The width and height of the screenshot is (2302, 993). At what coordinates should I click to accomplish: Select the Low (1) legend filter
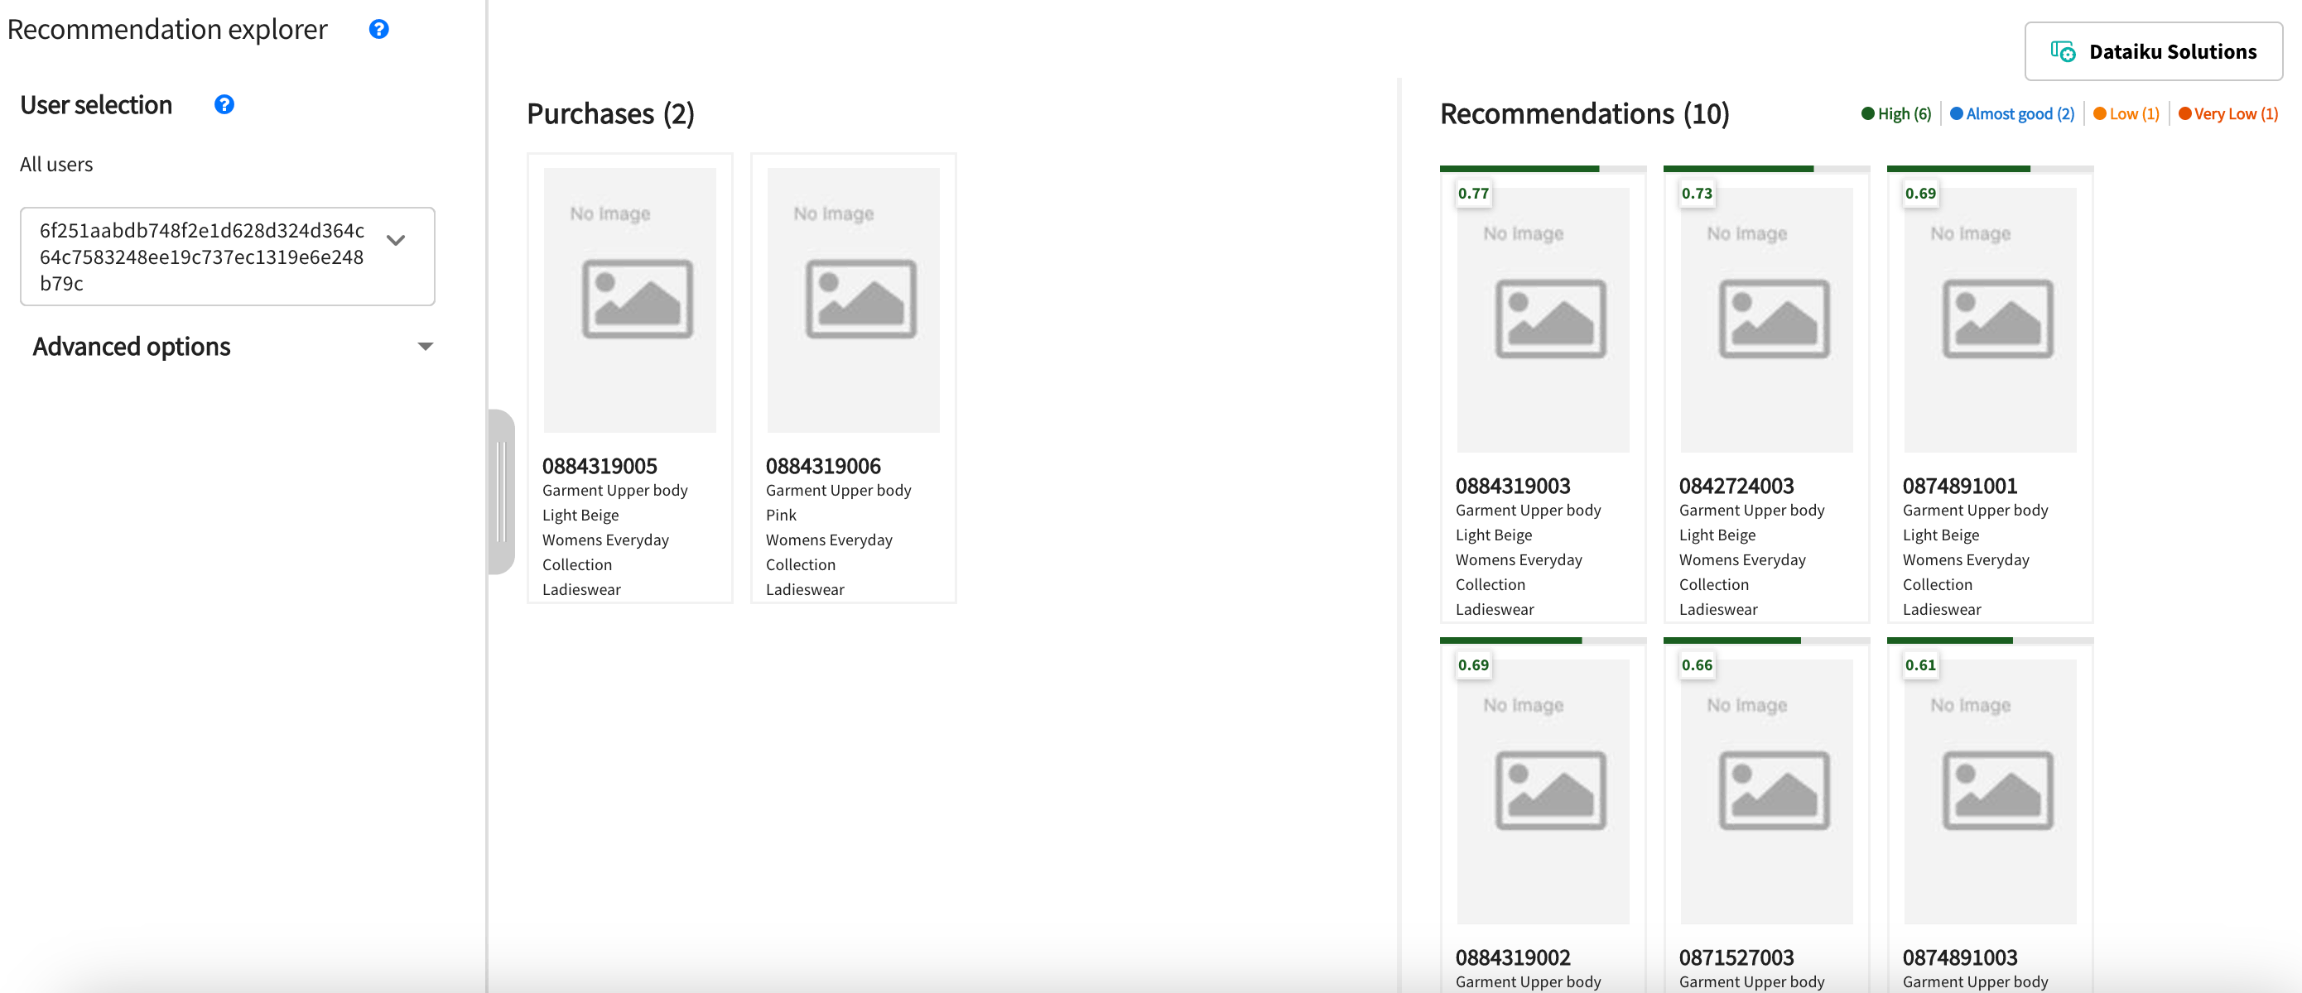tap(2126, 113)
